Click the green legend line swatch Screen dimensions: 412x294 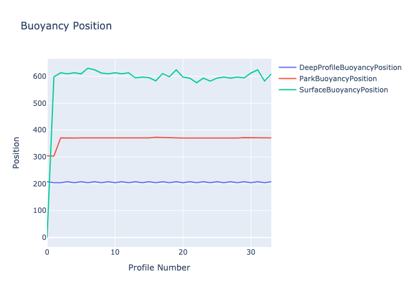287,90
